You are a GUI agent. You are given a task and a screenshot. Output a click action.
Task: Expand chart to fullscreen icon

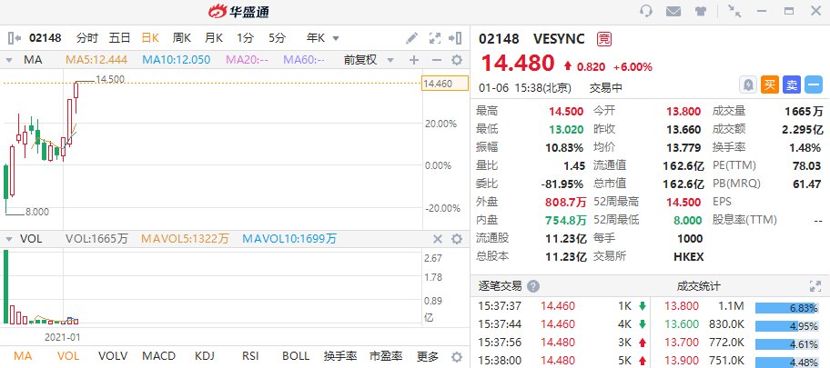[435, 38]
